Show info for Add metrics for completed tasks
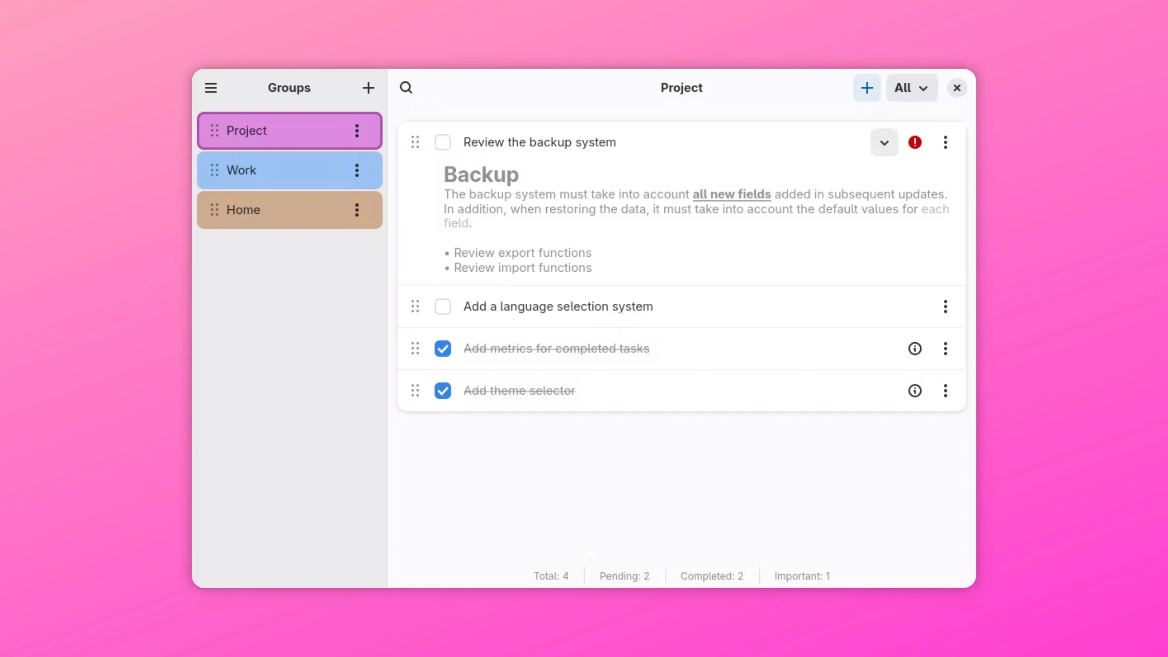Screen dimensions: 1168x657 pyautogui.click(x=915, y=349)
